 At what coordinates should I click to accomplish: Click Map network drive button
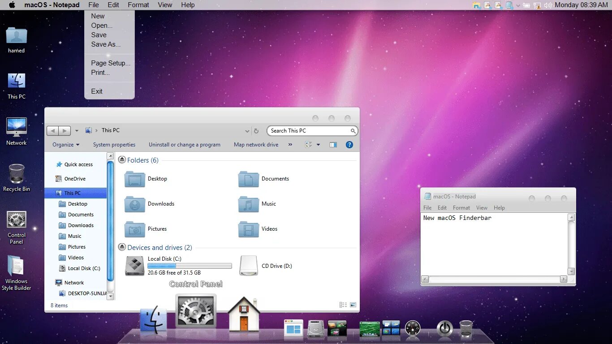pyautogui.click(x=256, y=145)
